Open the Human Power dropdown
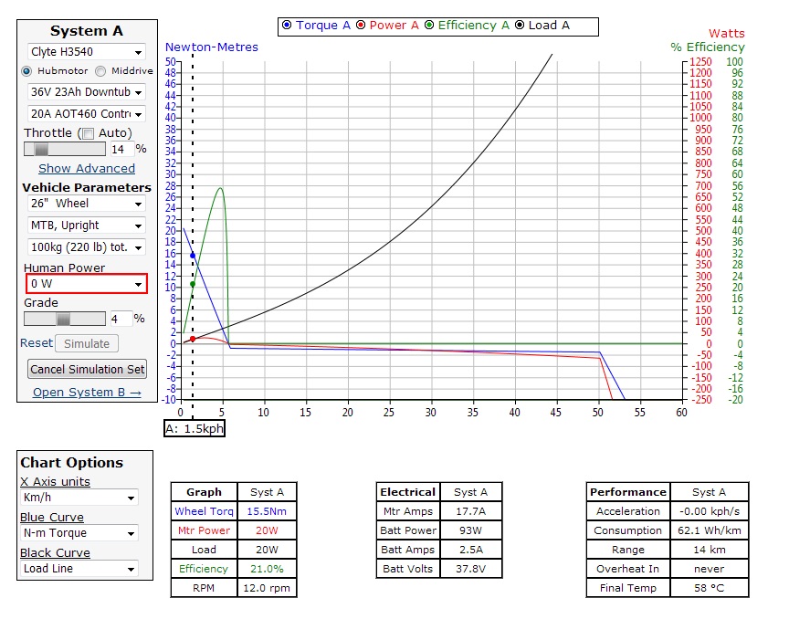The width and height of the screenshot is (789, 619). pos(86,284)
